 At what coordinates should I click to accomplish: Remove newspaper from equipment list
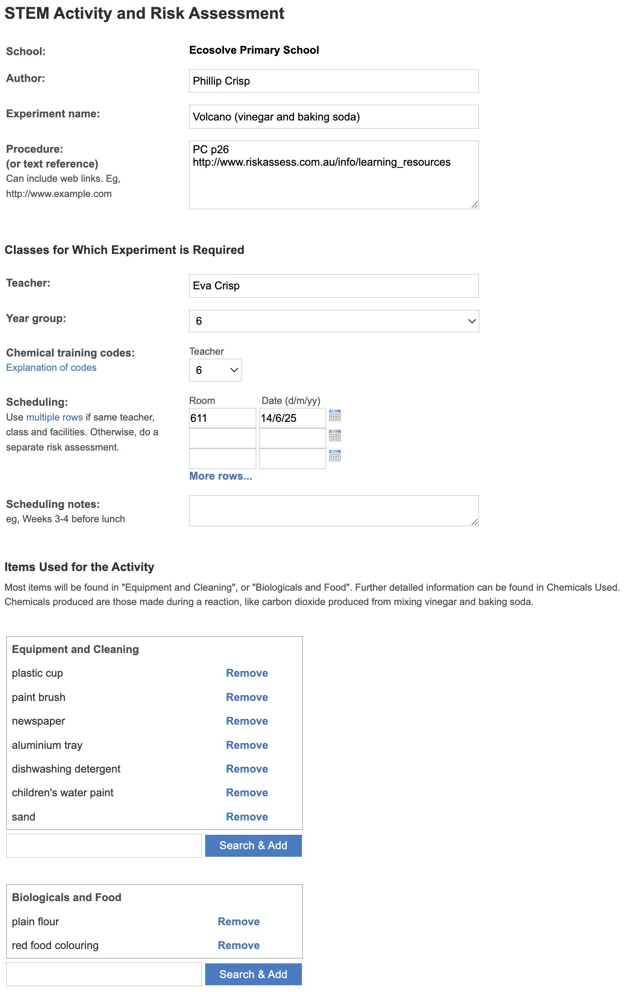[x=247, y=721]
